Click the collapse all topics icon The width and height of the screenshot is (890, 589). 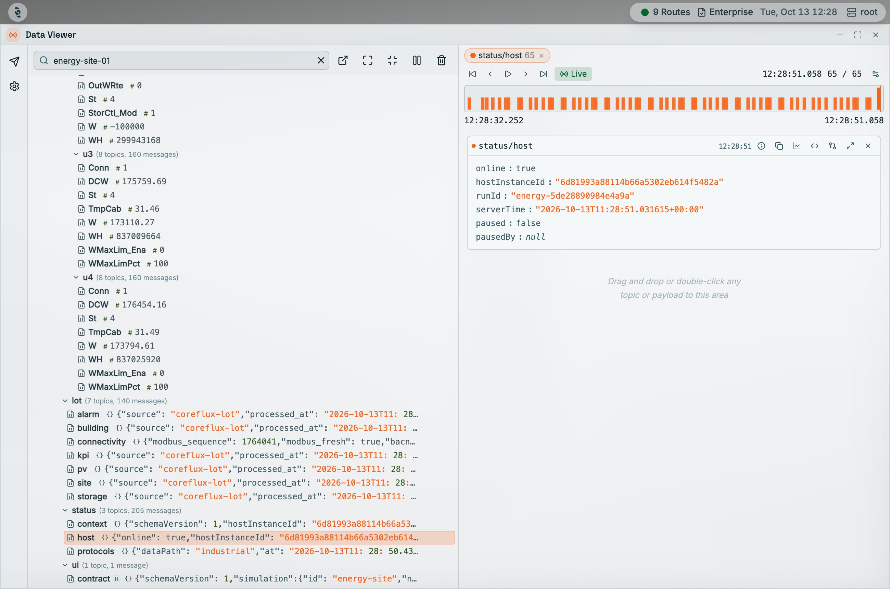click(x=392, y=61)
